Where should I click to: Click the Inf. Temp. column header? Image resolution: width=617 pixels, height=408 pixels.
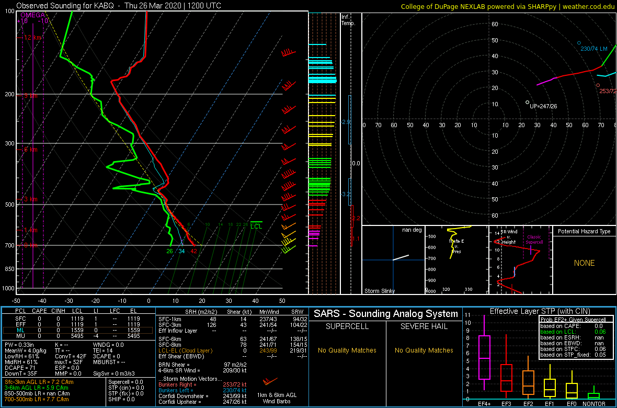tap(349, 20)
